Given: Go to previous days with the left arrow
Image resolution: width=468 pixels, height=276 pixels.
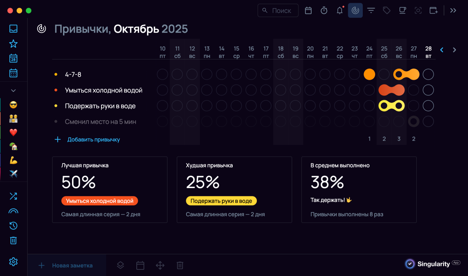Looking at the screenshot, I should [442, 50].
